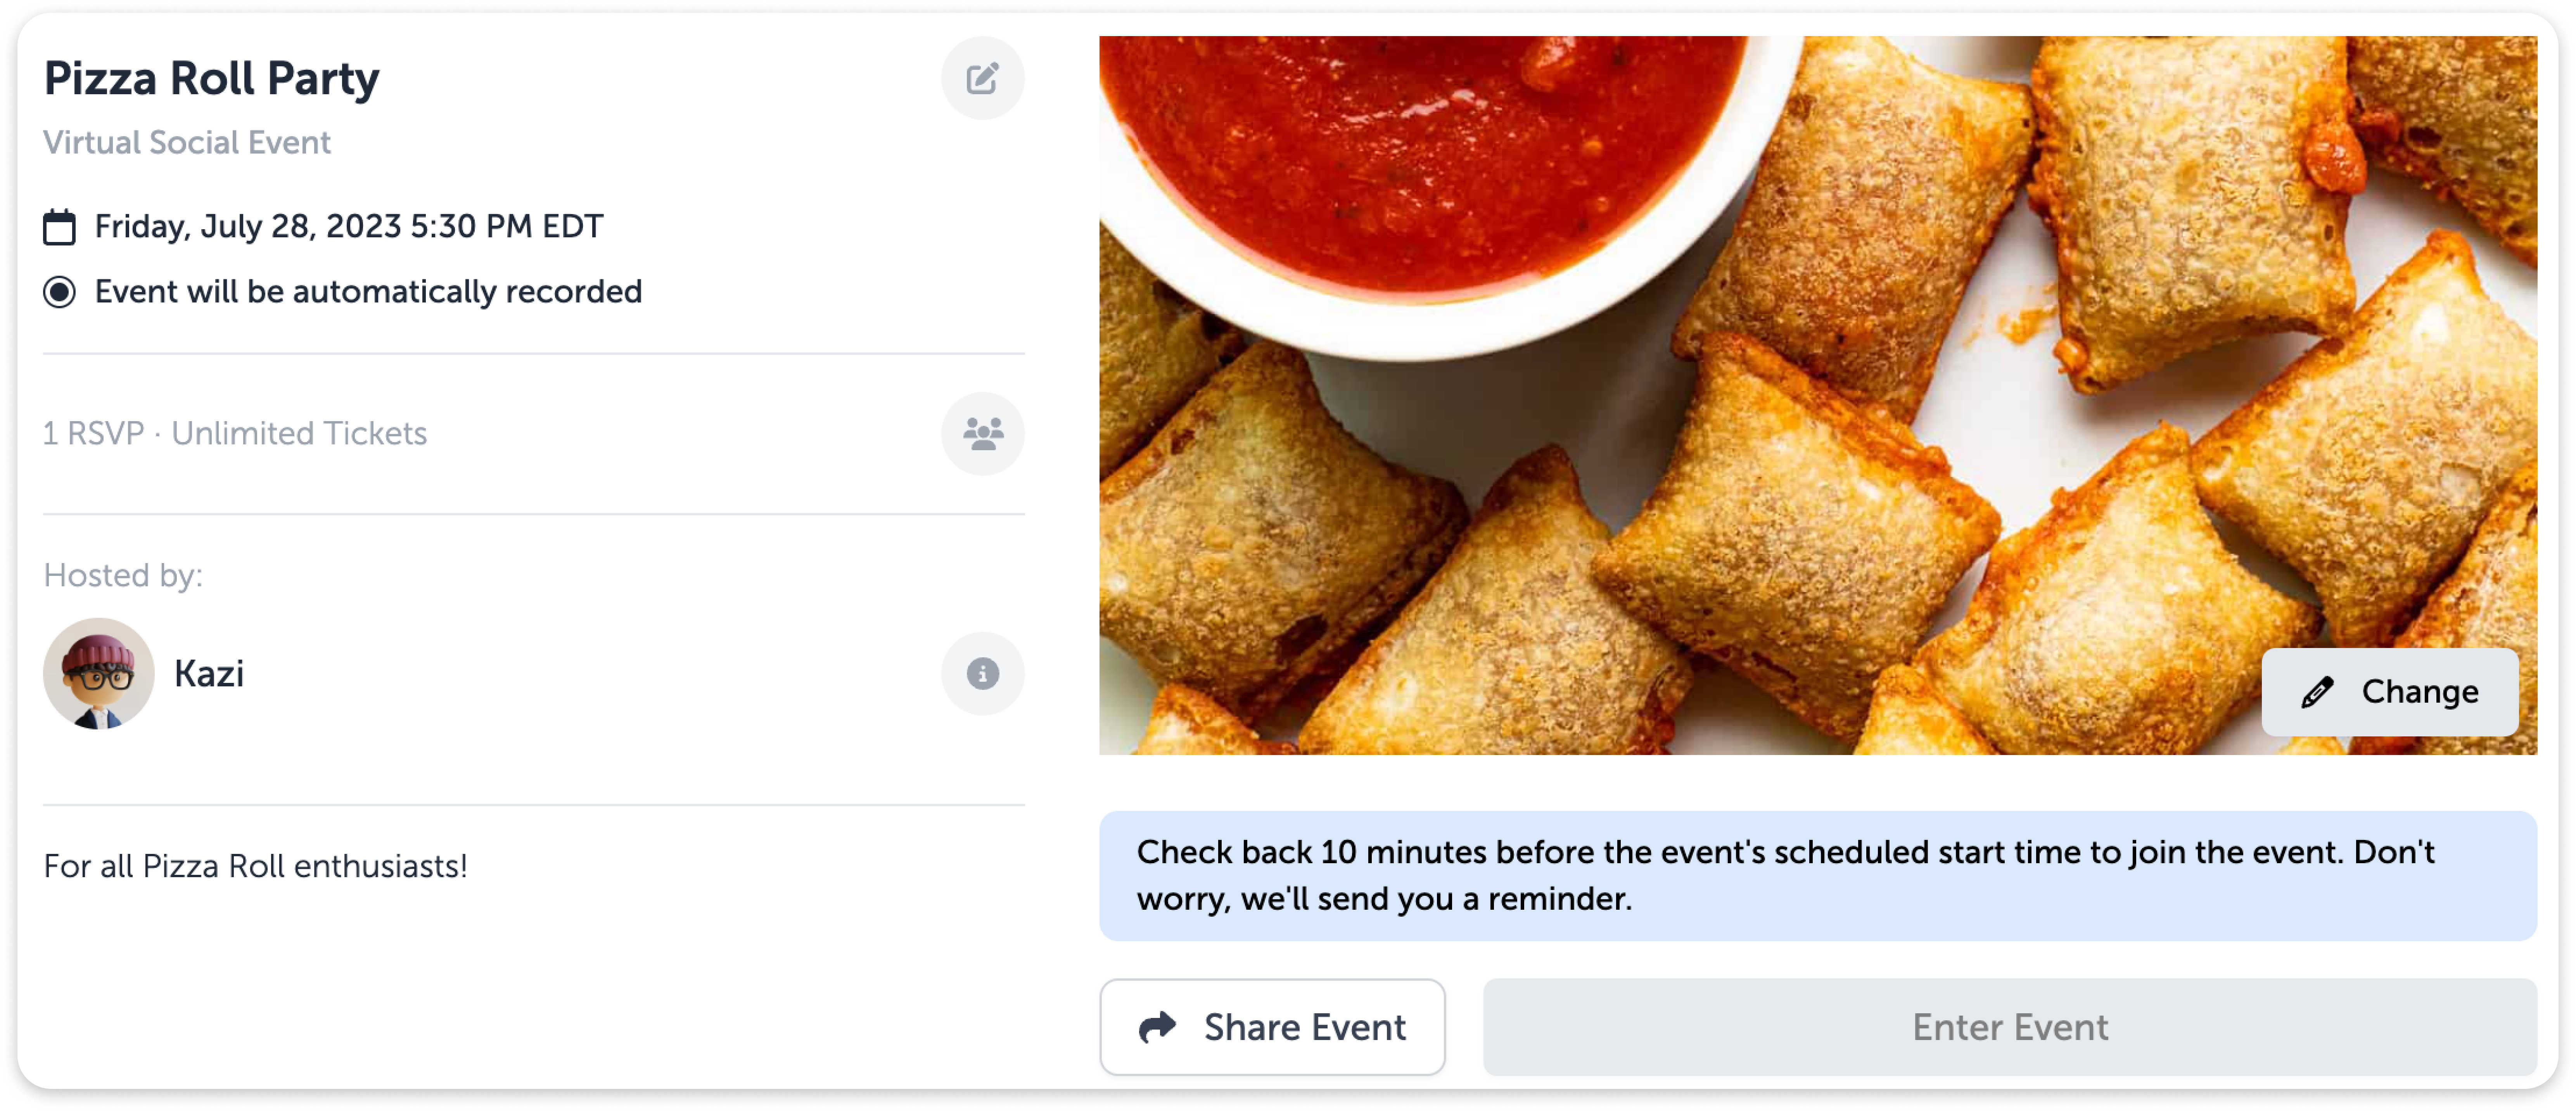Click the event description text

click(x=255, y=866)
